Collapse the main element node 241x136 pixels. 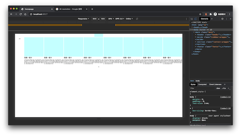[194, 32]
